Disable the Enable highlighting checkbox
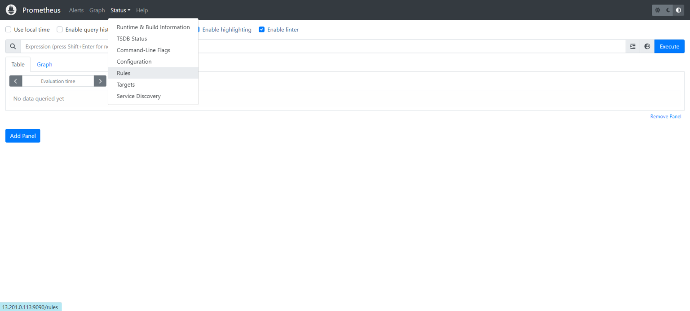690x311 pixels. [198, 30]
